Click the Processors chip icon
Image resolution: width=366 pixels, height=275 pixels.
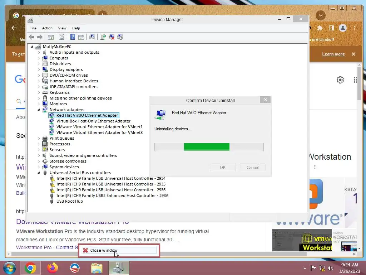click(x=45, y=144)
